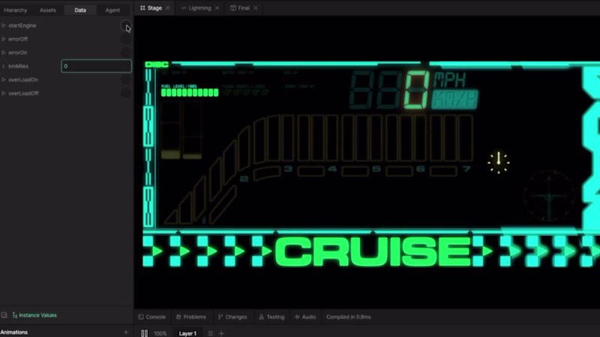Click the number type icon beside kmMiles
Image resolution: width=600 pixels, height=337 pixels.
4,66
